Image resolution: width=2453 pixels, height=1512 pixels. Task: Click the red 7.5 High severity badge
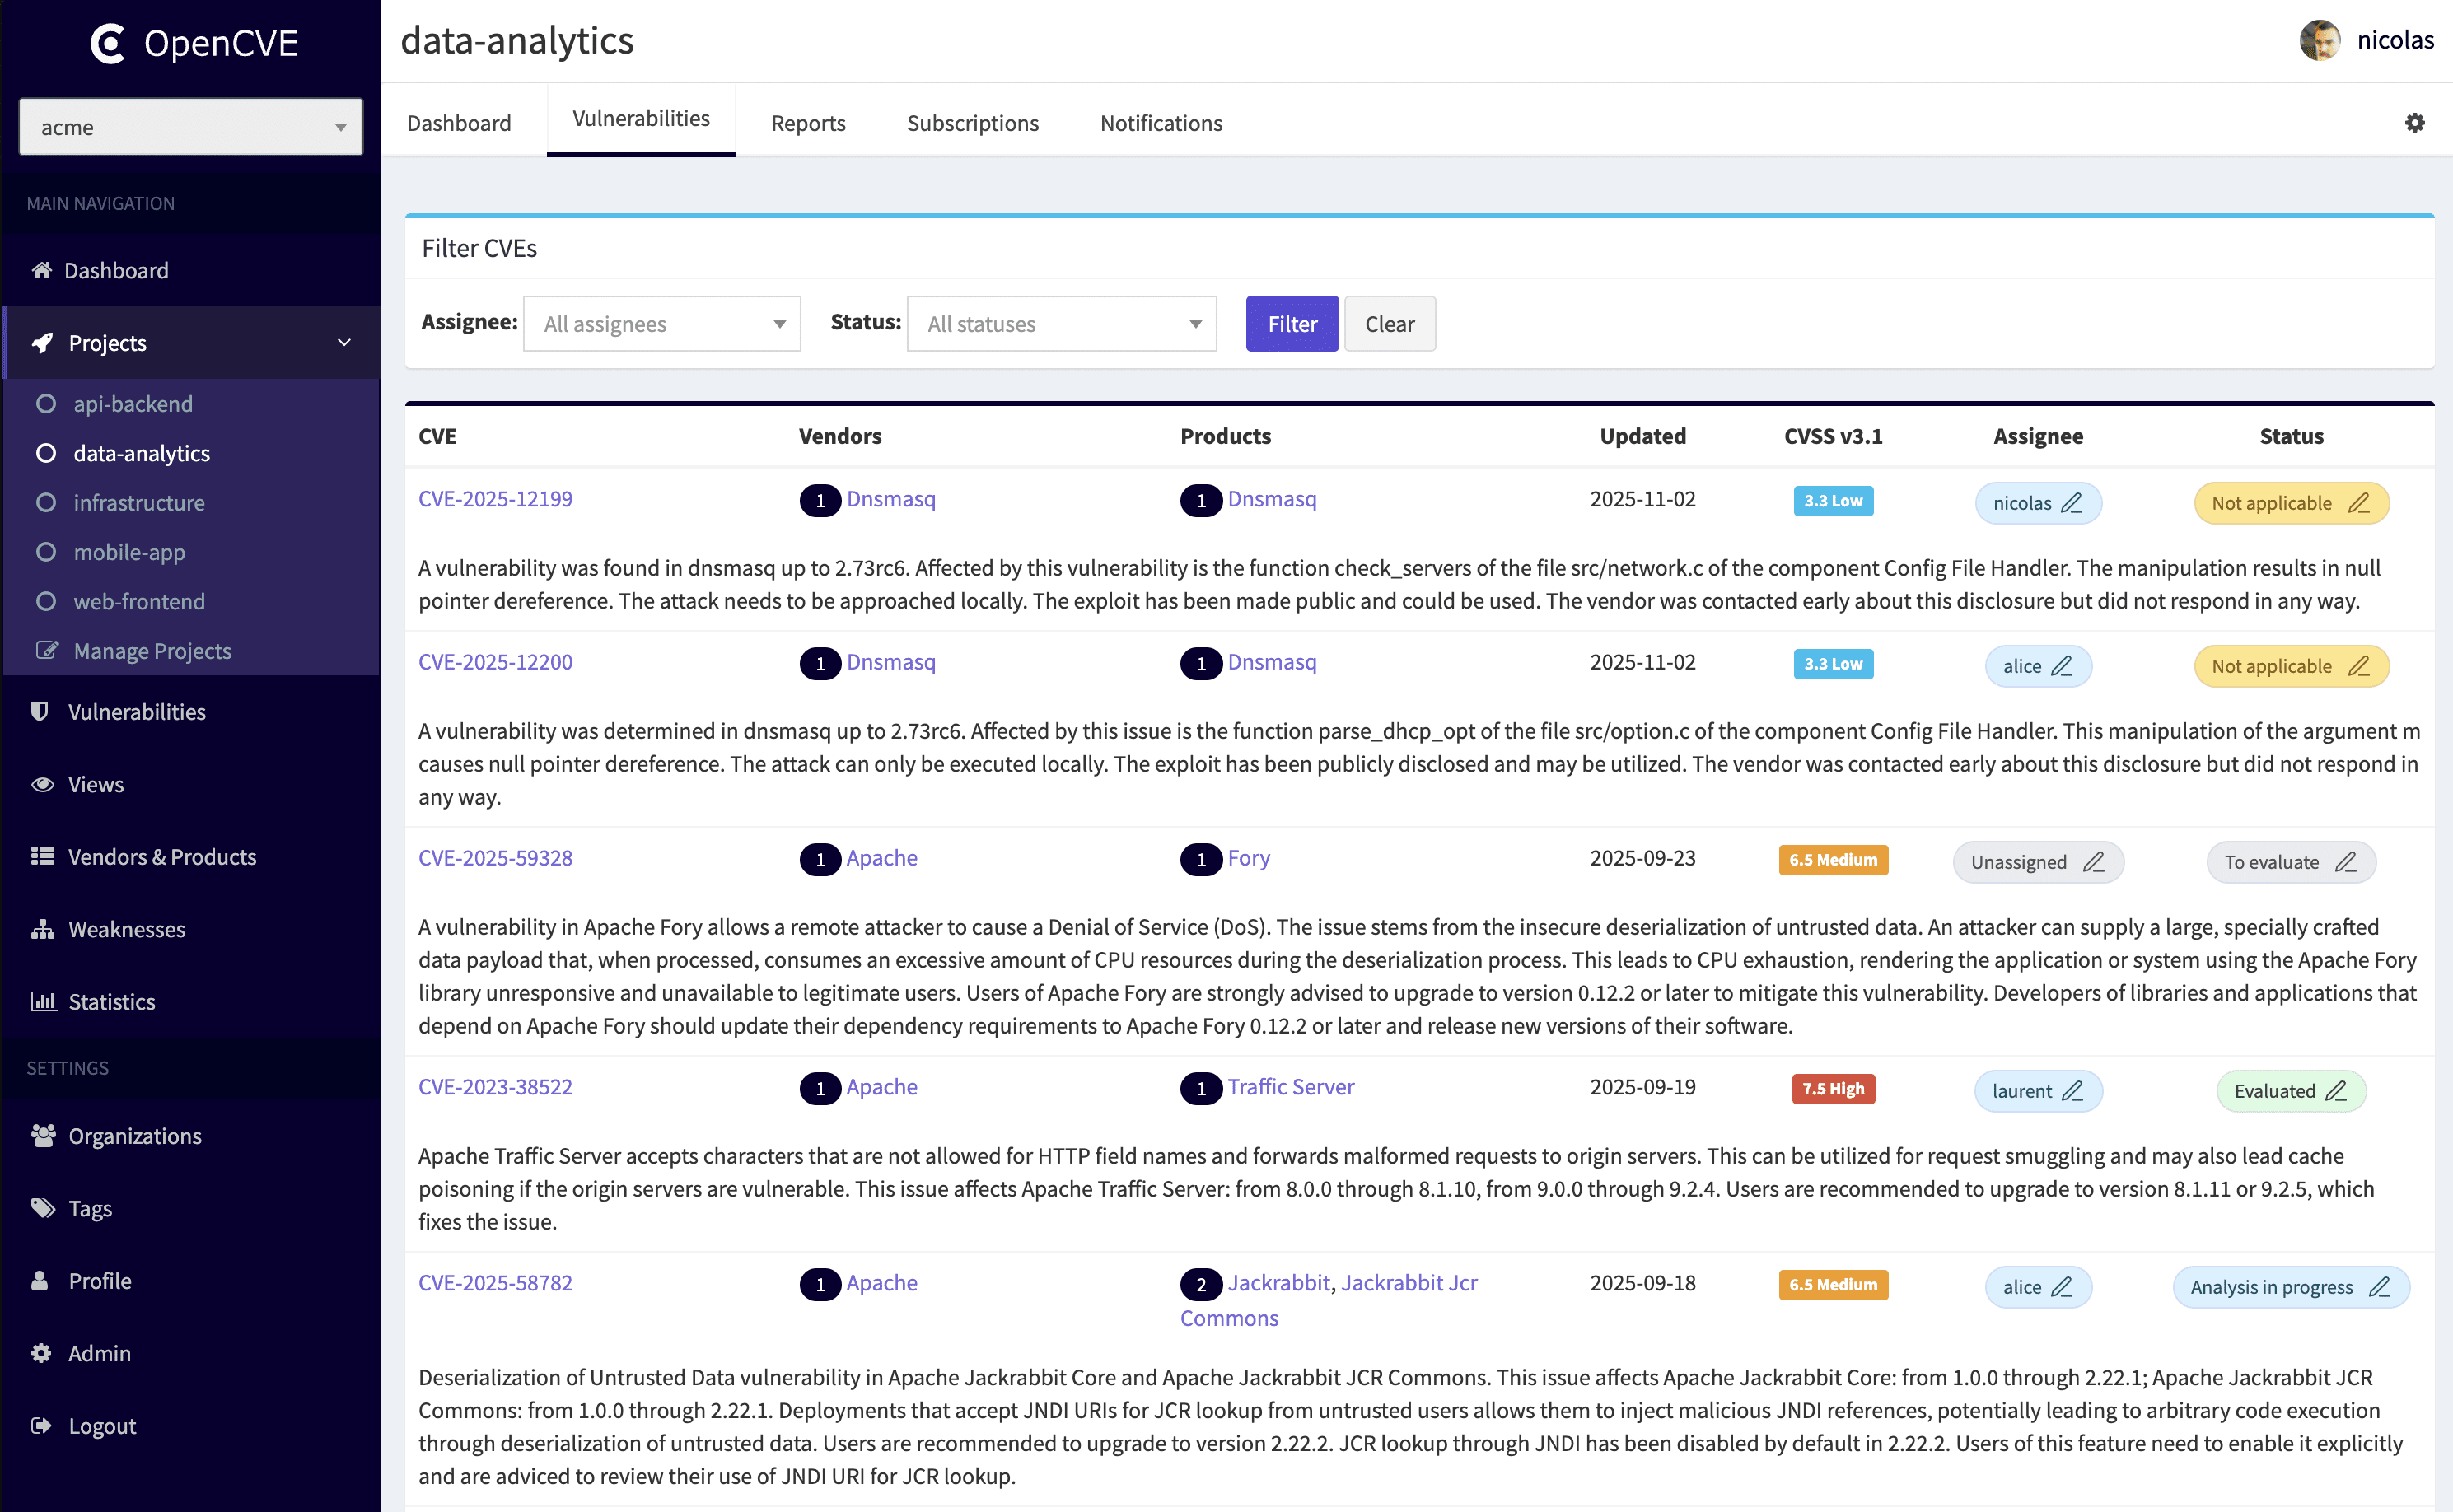pyautogui.click(x=1833, y=1089)
